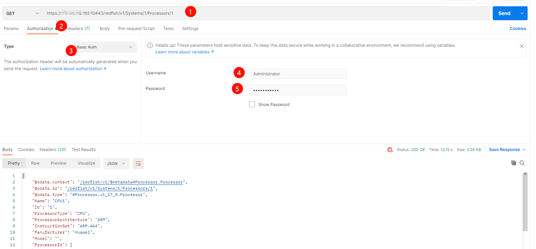Switch to the Pre-request Script tab
The width and height of the screenshot is (536, 249).
pyautogui.click(x=136, y=29)
